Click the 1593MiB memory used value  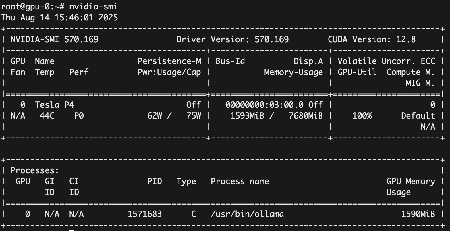click(x=247, y=116)
